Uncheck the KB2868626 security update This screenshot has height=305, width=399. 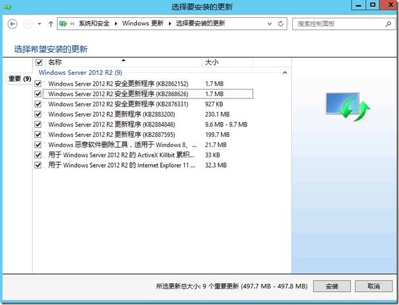click(x=38, y=94)
